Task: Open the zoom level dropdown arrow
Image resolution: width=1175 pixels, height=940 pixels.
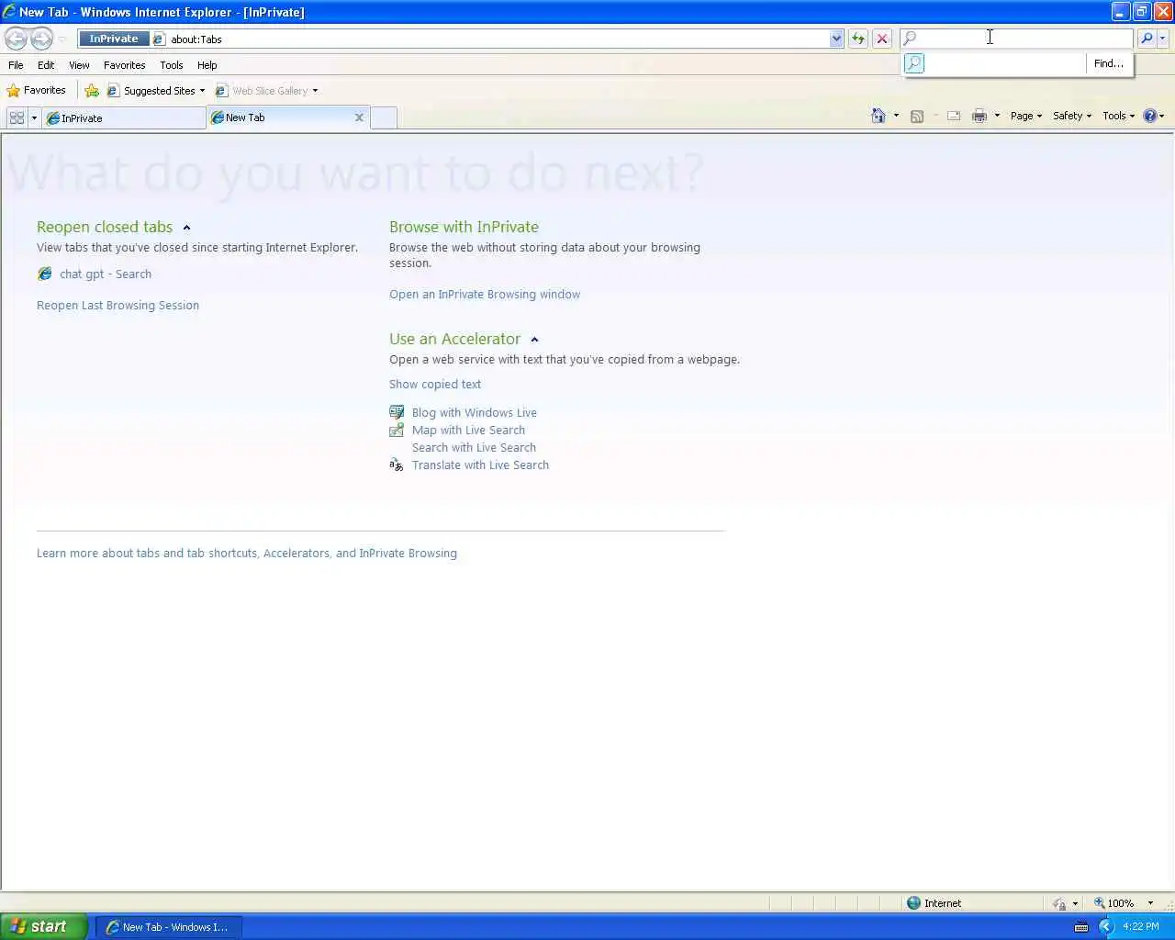Action: [1150, 903]
